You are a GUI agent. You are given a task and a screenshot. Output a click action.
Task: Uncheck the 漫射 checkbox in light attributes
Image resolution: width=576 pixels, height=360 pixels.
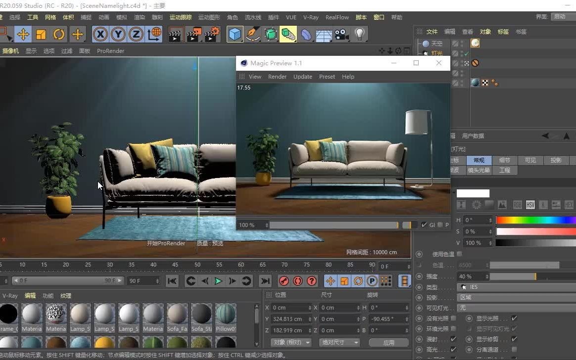pos(453,339)
